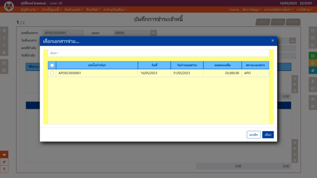Click pencil icon of lower table

pos(295,149)
